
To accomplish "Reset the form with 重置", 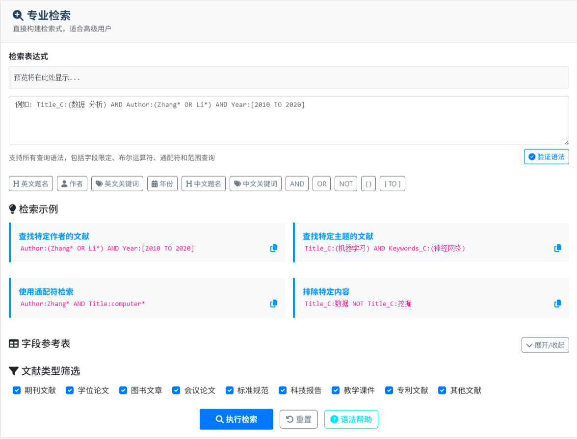I will click(x=299, y=419).
